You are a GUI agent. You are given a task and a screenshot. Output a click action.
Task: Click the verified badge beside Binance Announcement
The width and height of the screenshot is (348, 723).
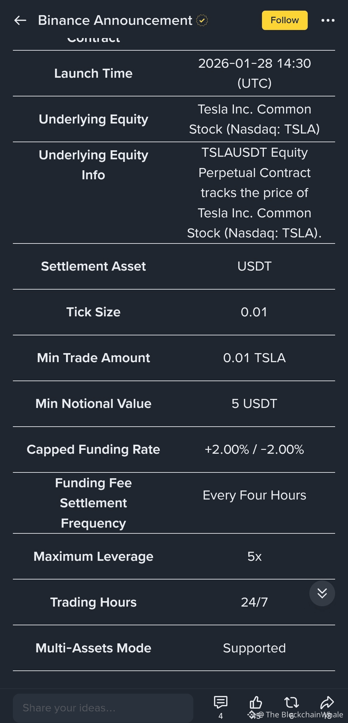tap(202, 20)
